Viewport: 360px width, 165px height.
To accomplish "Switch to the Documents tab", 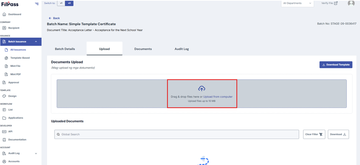I will pos(143,49).
